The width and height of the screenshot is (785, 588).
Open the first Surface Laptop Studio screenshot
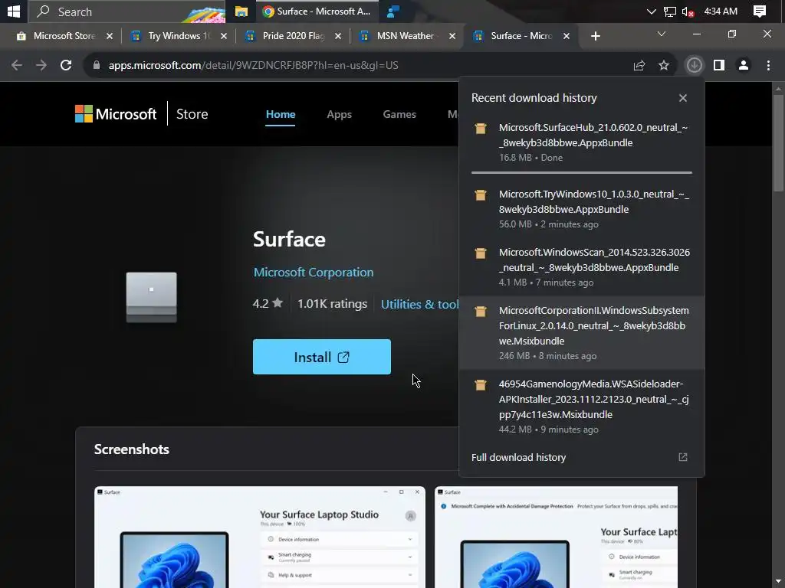[x=259, y=537]
